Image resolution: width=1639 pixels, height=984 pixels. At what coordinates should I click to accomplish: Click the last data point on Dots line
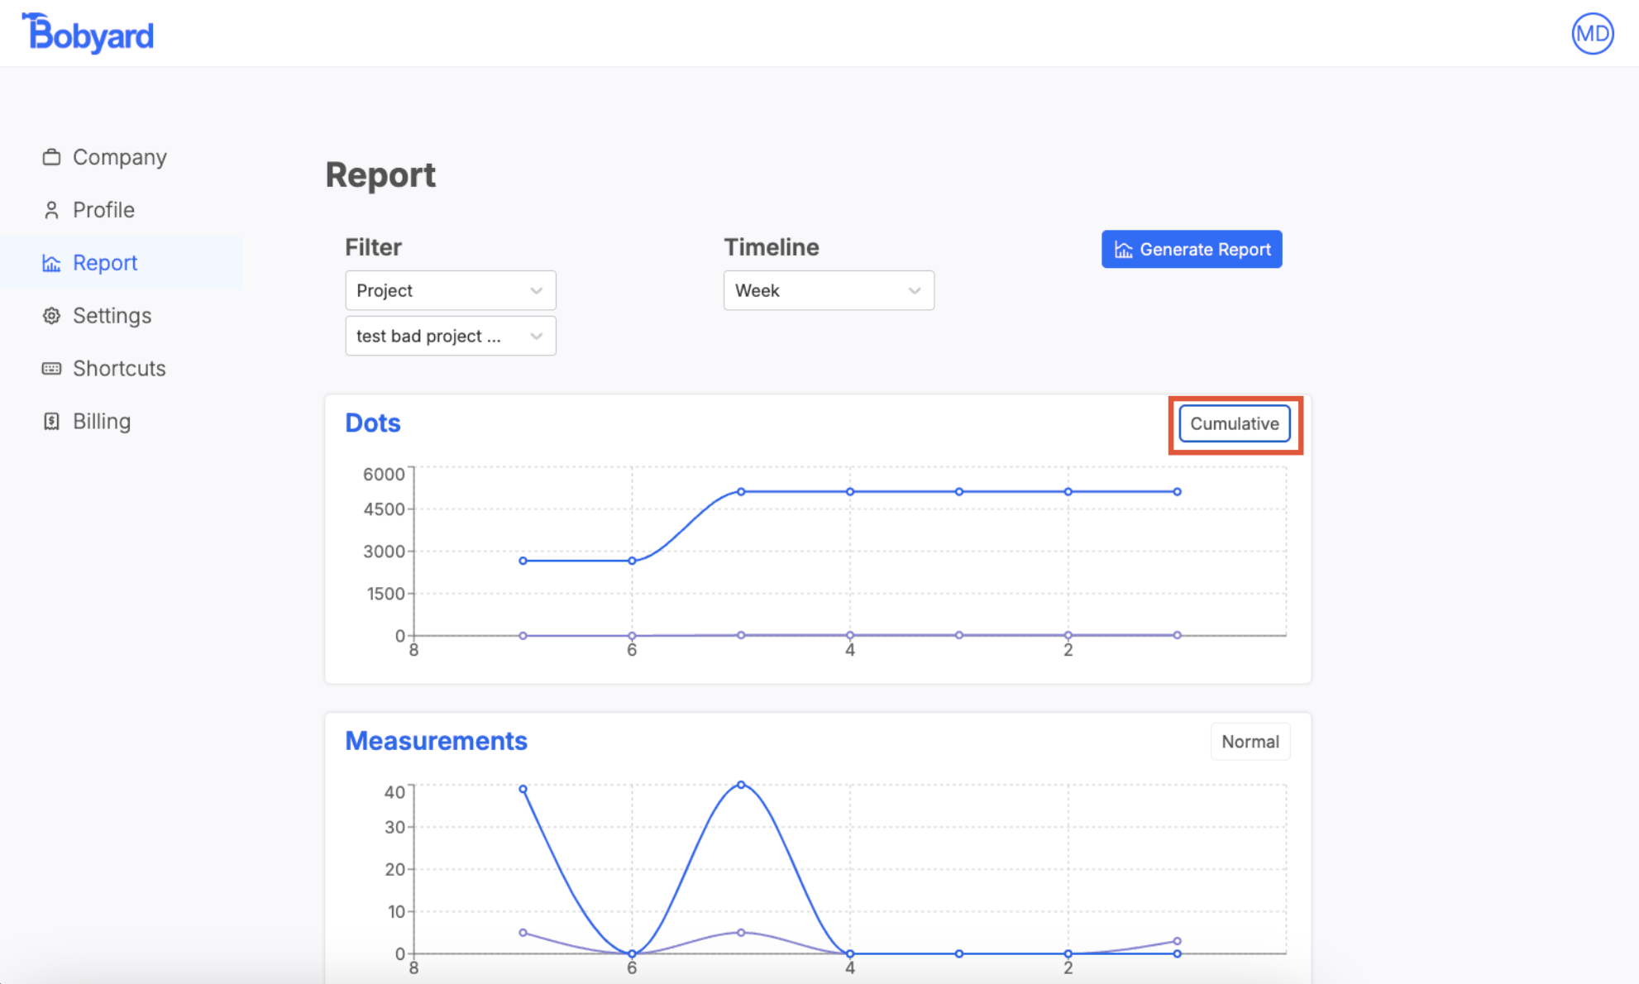[x=1177, y=492]
